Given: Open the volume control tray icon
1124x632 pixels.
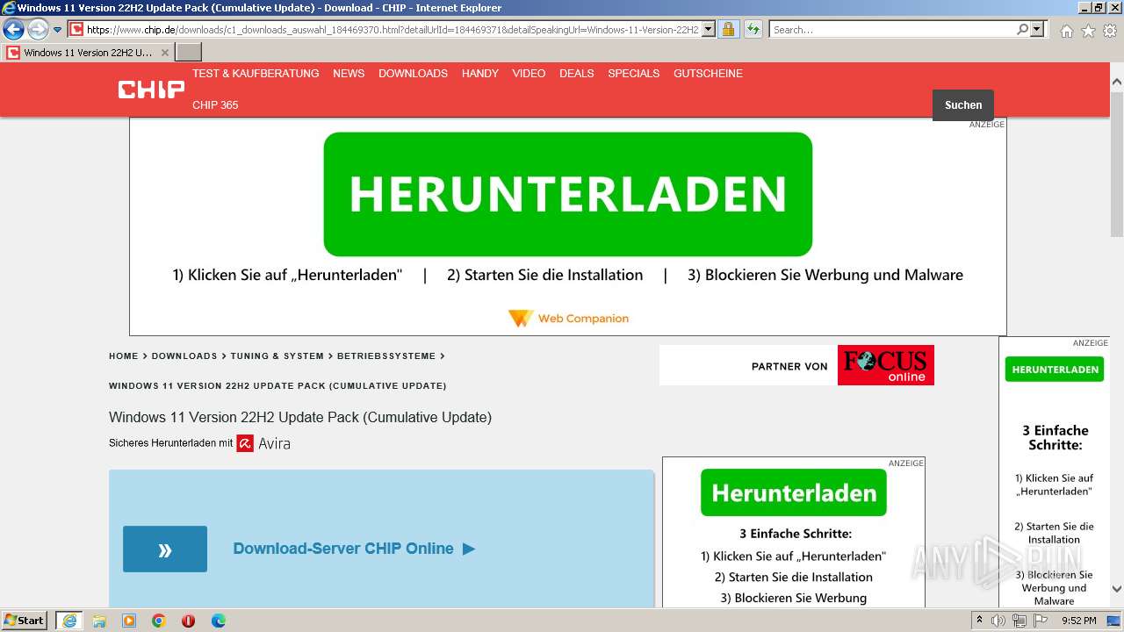Looking at the screenshot, I should tap(998, 621).
